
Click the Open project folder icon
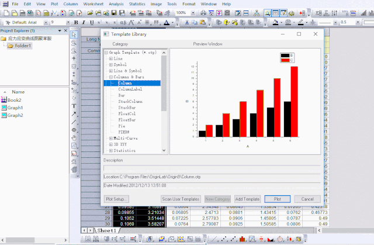tap(90, 13)
